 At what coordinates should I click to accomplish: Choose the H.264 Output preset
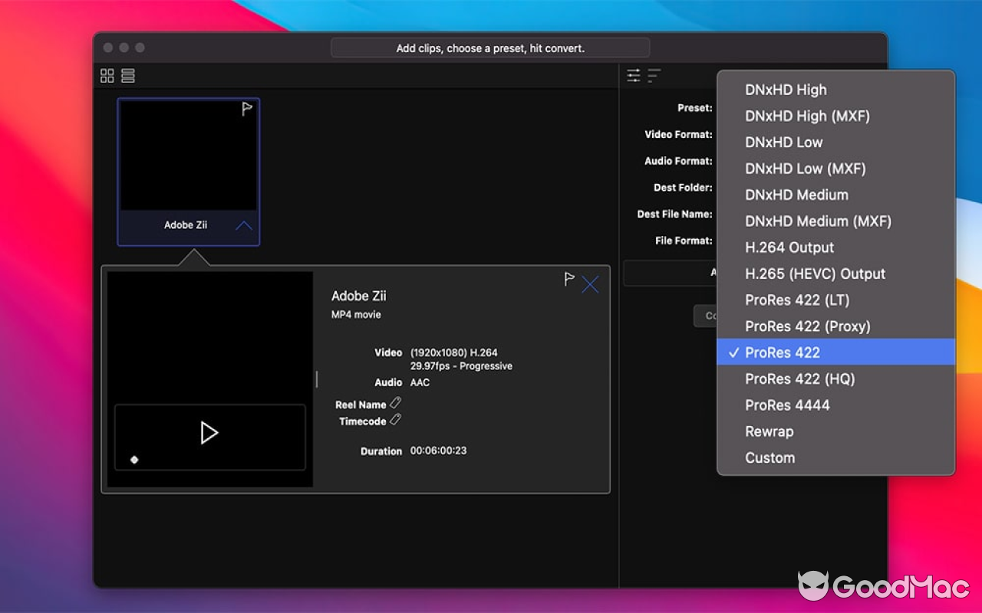[789, 247]
